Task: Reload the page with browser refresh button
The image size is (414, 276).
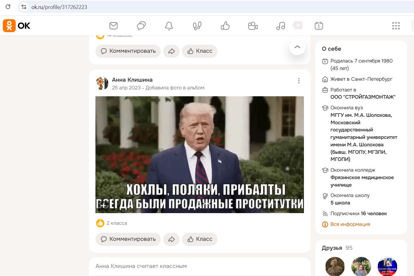Action: 8,7
